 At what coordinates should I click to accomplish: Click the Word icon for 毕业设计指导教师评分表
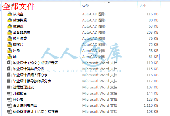[10, 81]
